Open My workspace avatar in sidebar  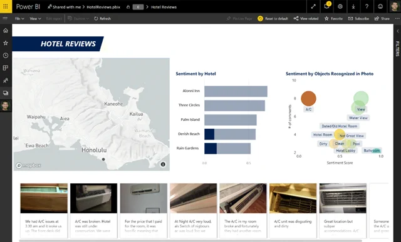(6, 106)
